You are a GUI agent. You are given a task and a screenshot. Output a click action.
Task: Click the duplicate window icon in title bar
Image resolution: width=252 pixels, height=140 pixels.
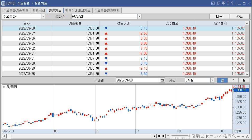(218, 3)
